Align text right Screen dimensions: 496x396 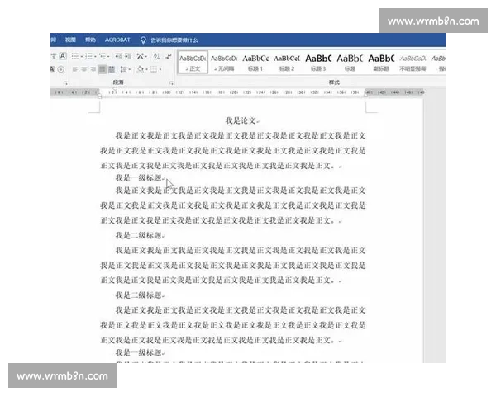tap(93, 69)
